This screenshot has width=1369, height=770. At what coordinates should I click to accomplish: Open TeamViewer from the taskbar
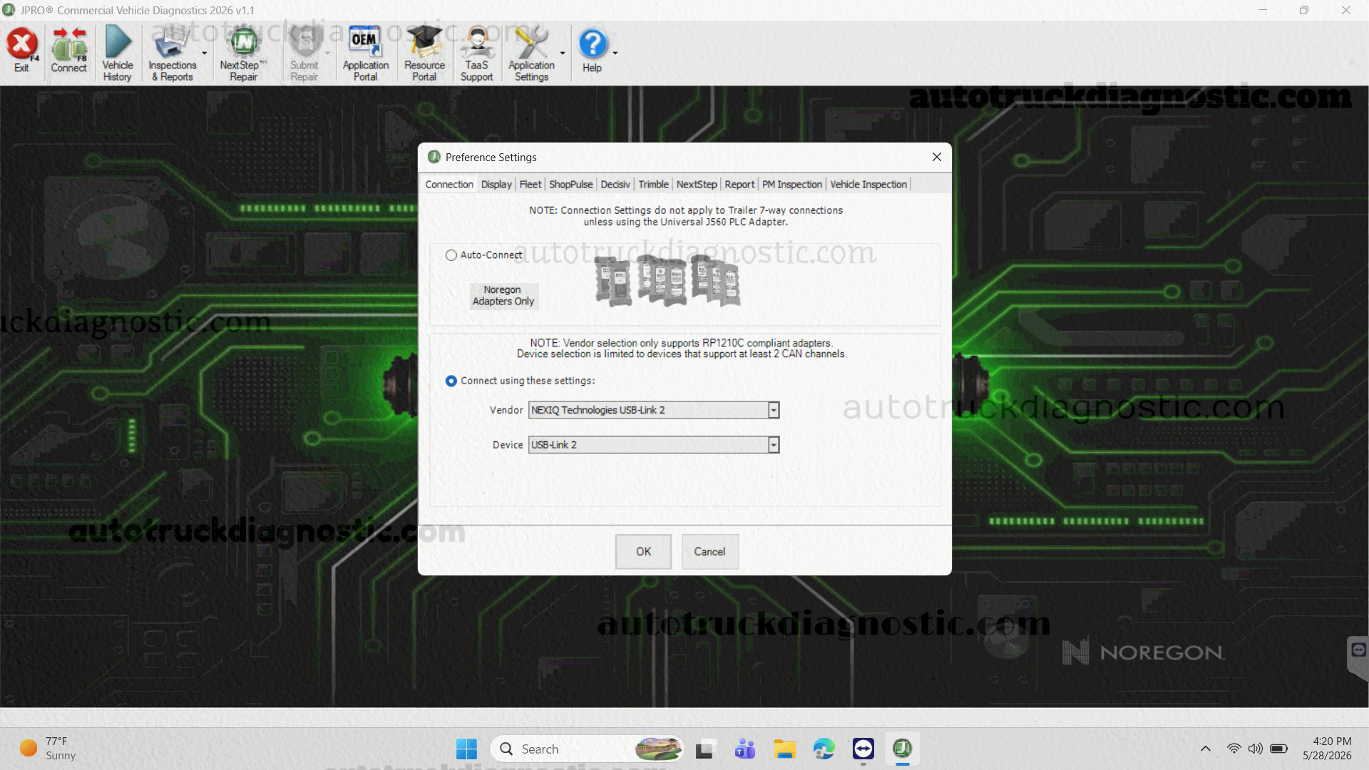point(863,749)
